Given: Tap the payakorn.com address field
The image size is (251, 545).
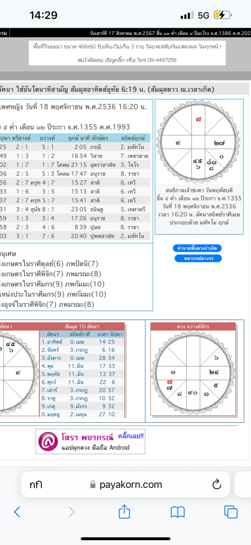Looking at the screenshot, I should pyautogui.click(x=125, y=484).
